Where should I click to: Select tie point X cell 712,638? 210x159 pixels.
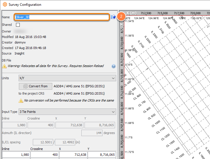(73, 155)
